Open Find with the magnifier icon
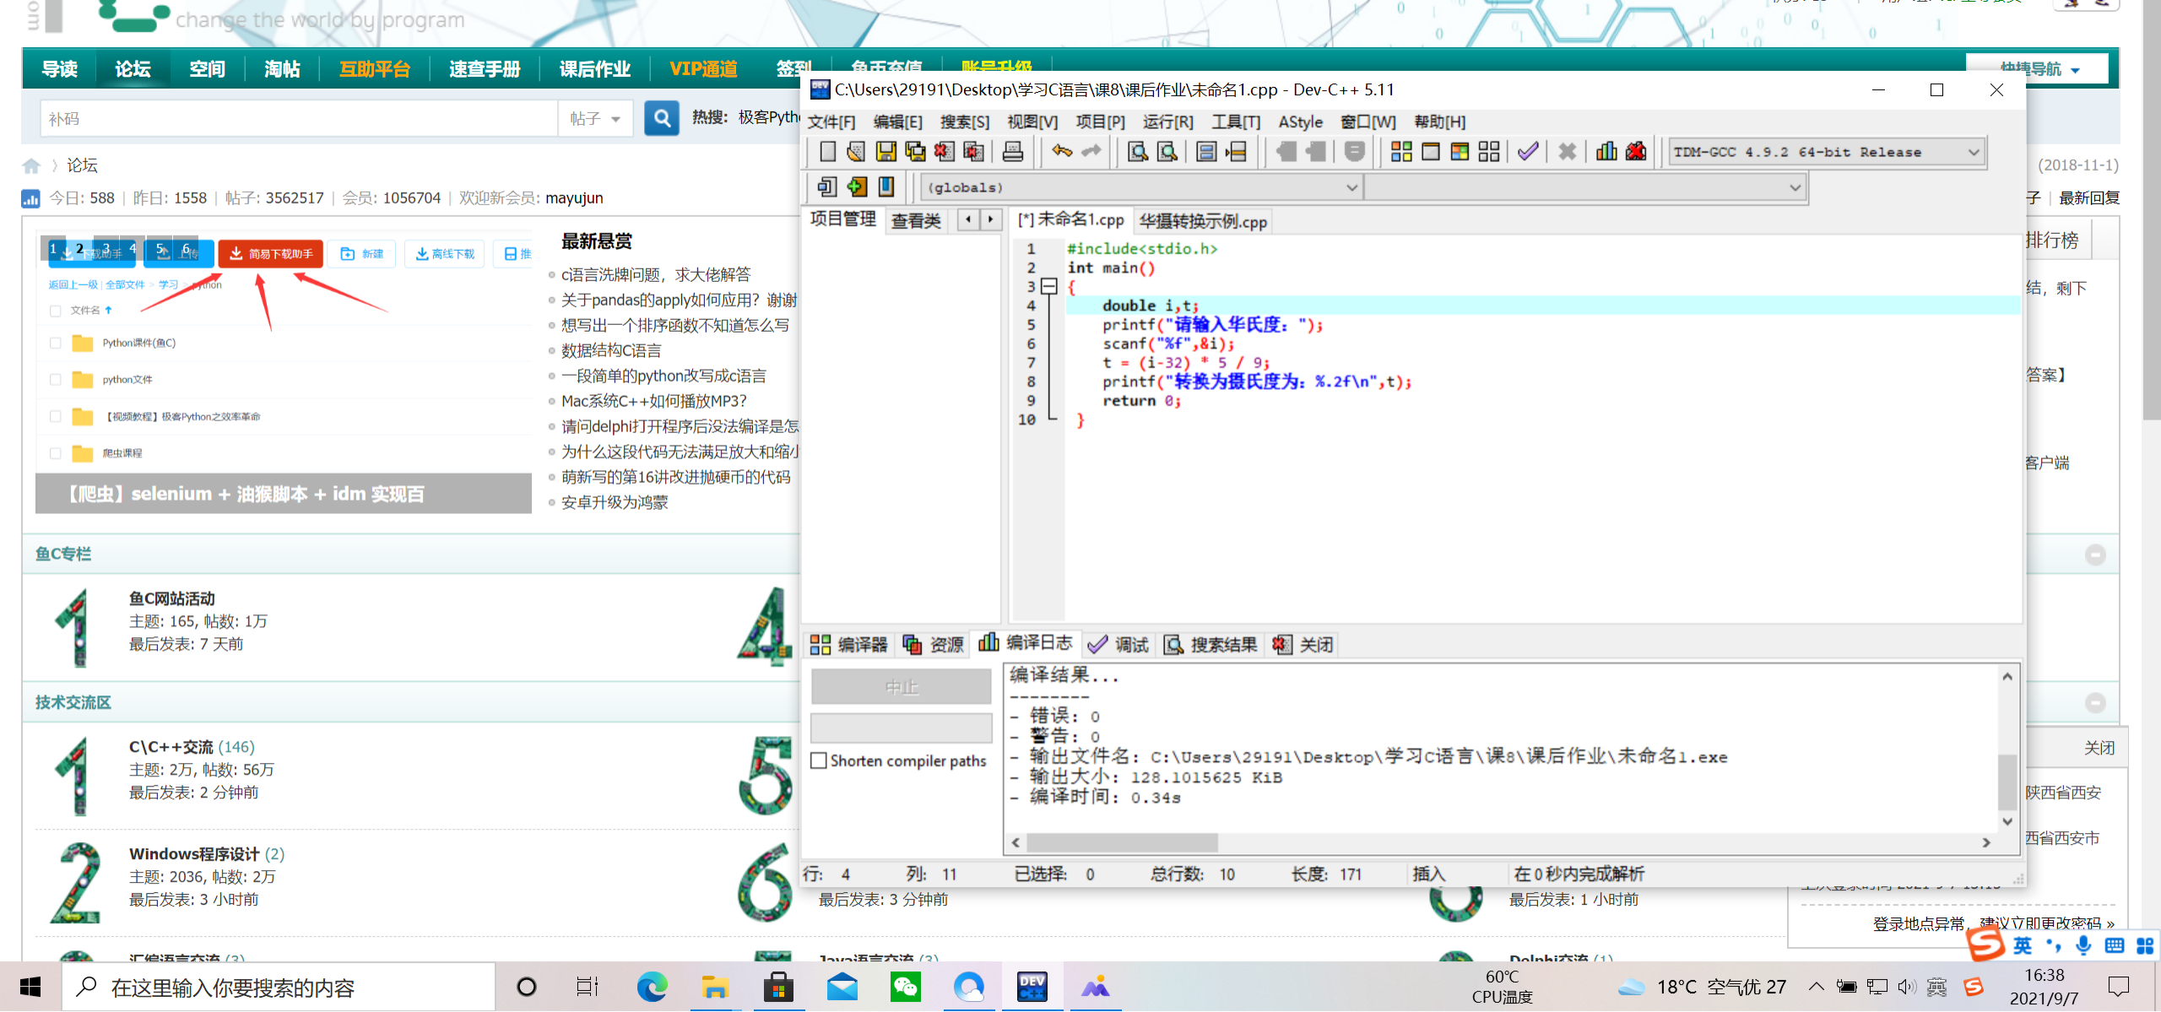 [1138, 152]
